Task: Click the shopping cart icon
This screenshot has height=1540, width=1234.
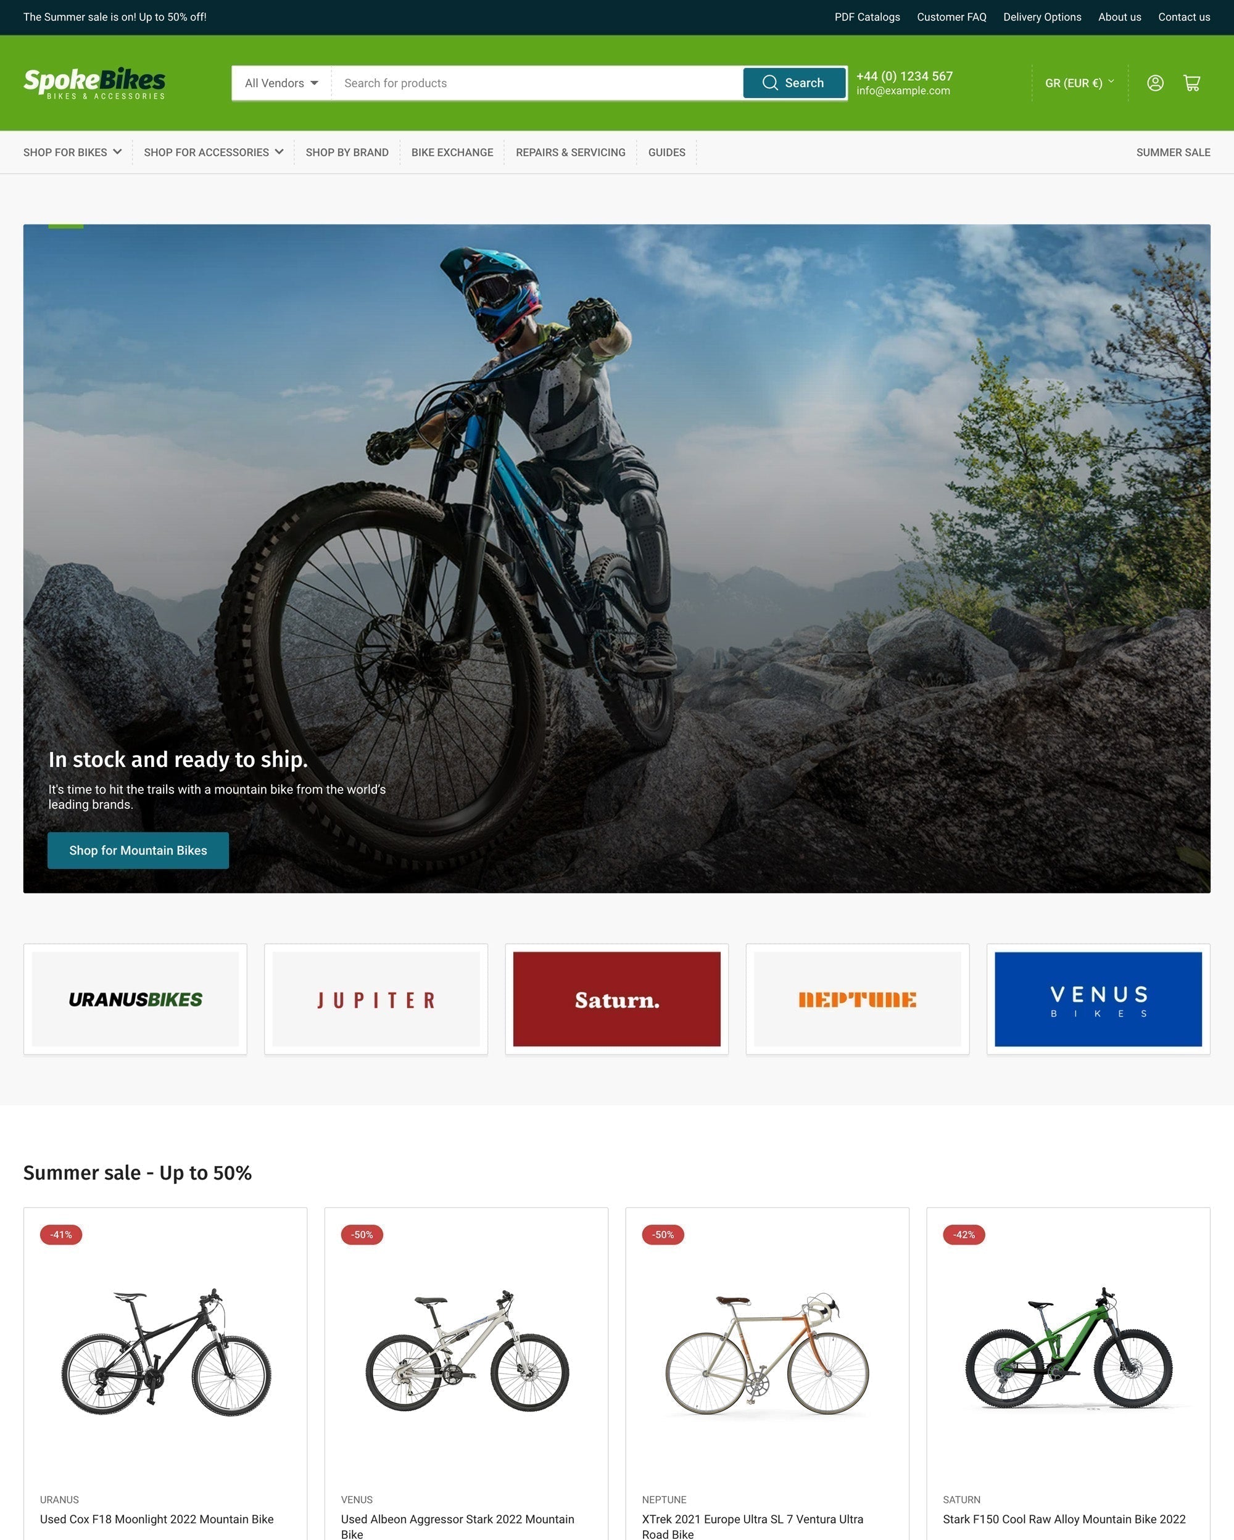Action: pyautogui.click(x=1193, y=82)
